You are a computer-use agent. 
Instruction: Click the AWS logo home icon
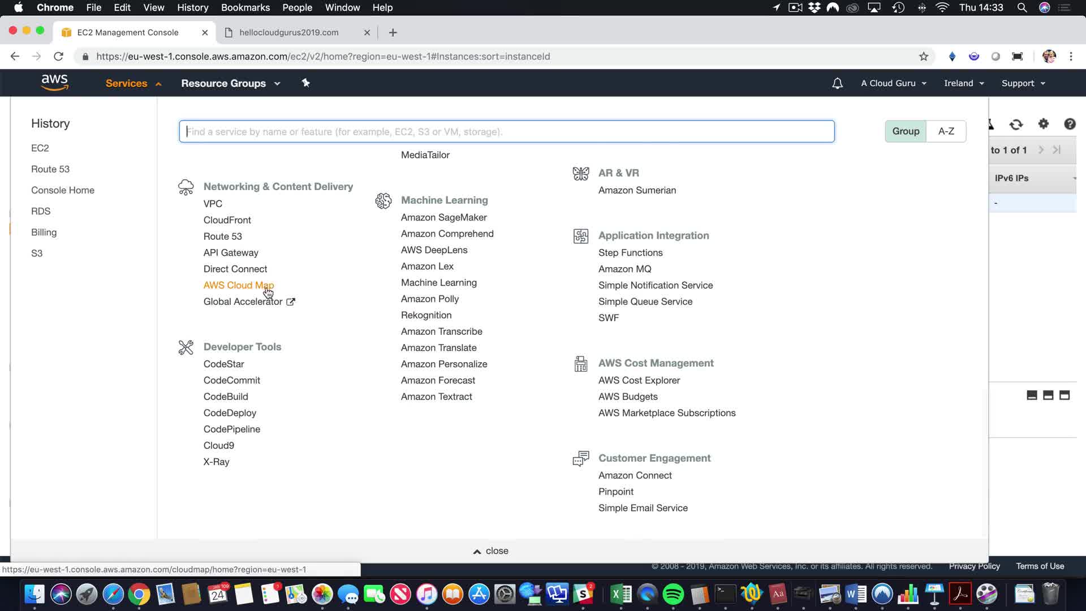click(54, 83)
